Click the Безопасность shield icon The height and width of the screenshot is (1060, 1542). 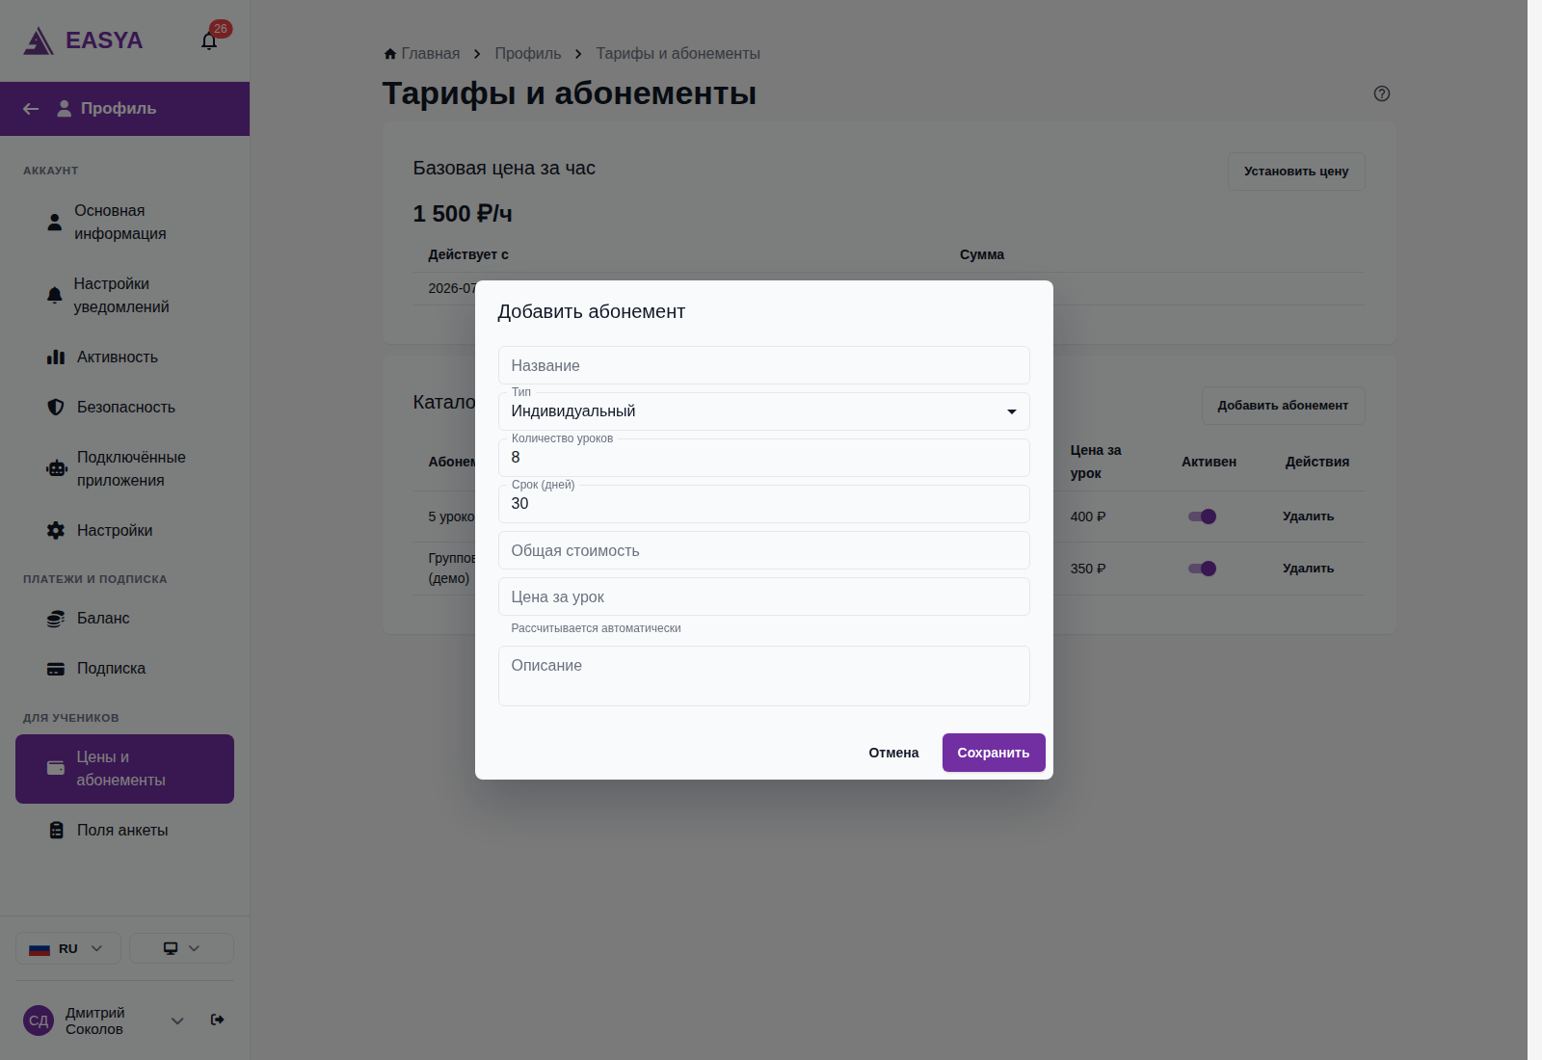pyautogui.click(x=56, y=408)
